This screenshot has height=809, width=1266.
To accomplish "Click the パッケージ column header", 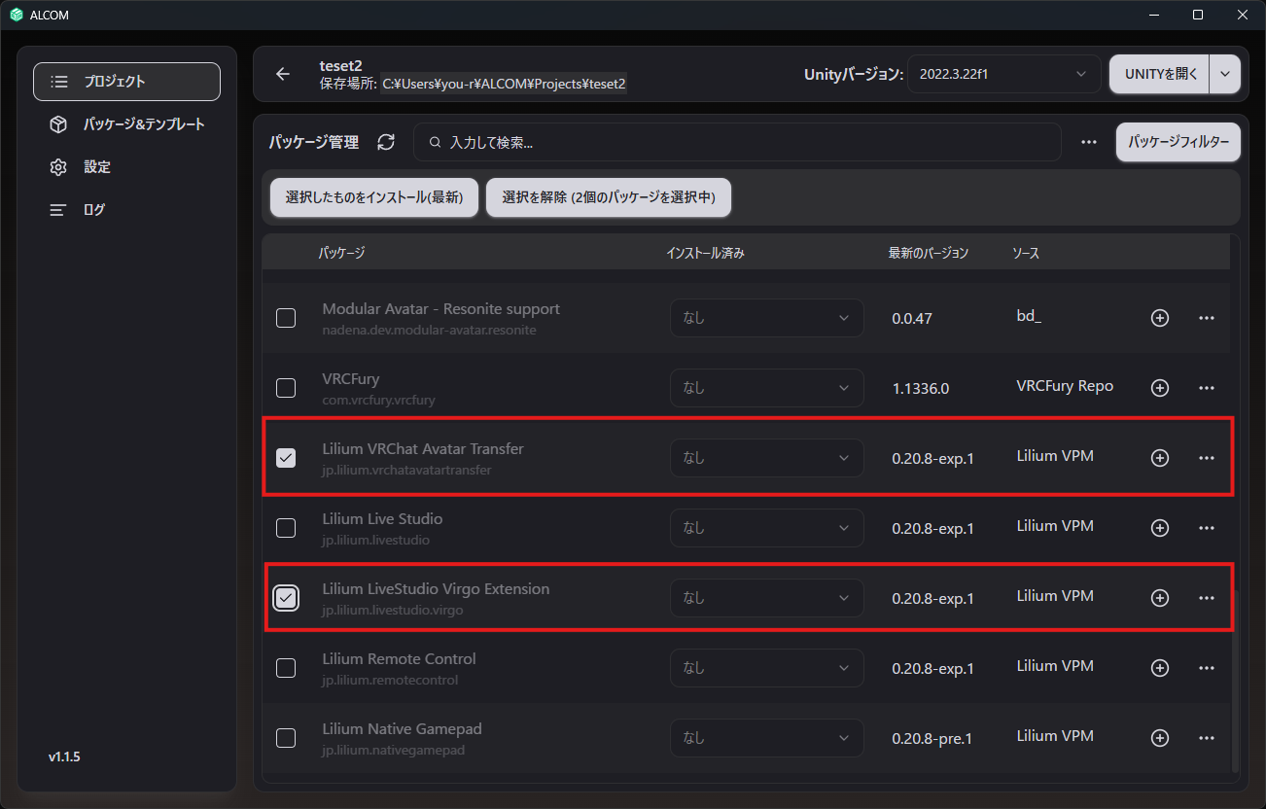I will pos(341,253).
